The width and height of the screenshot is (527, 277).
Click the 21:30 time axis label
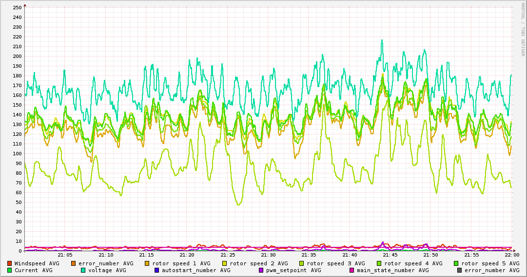click(269, 255)
